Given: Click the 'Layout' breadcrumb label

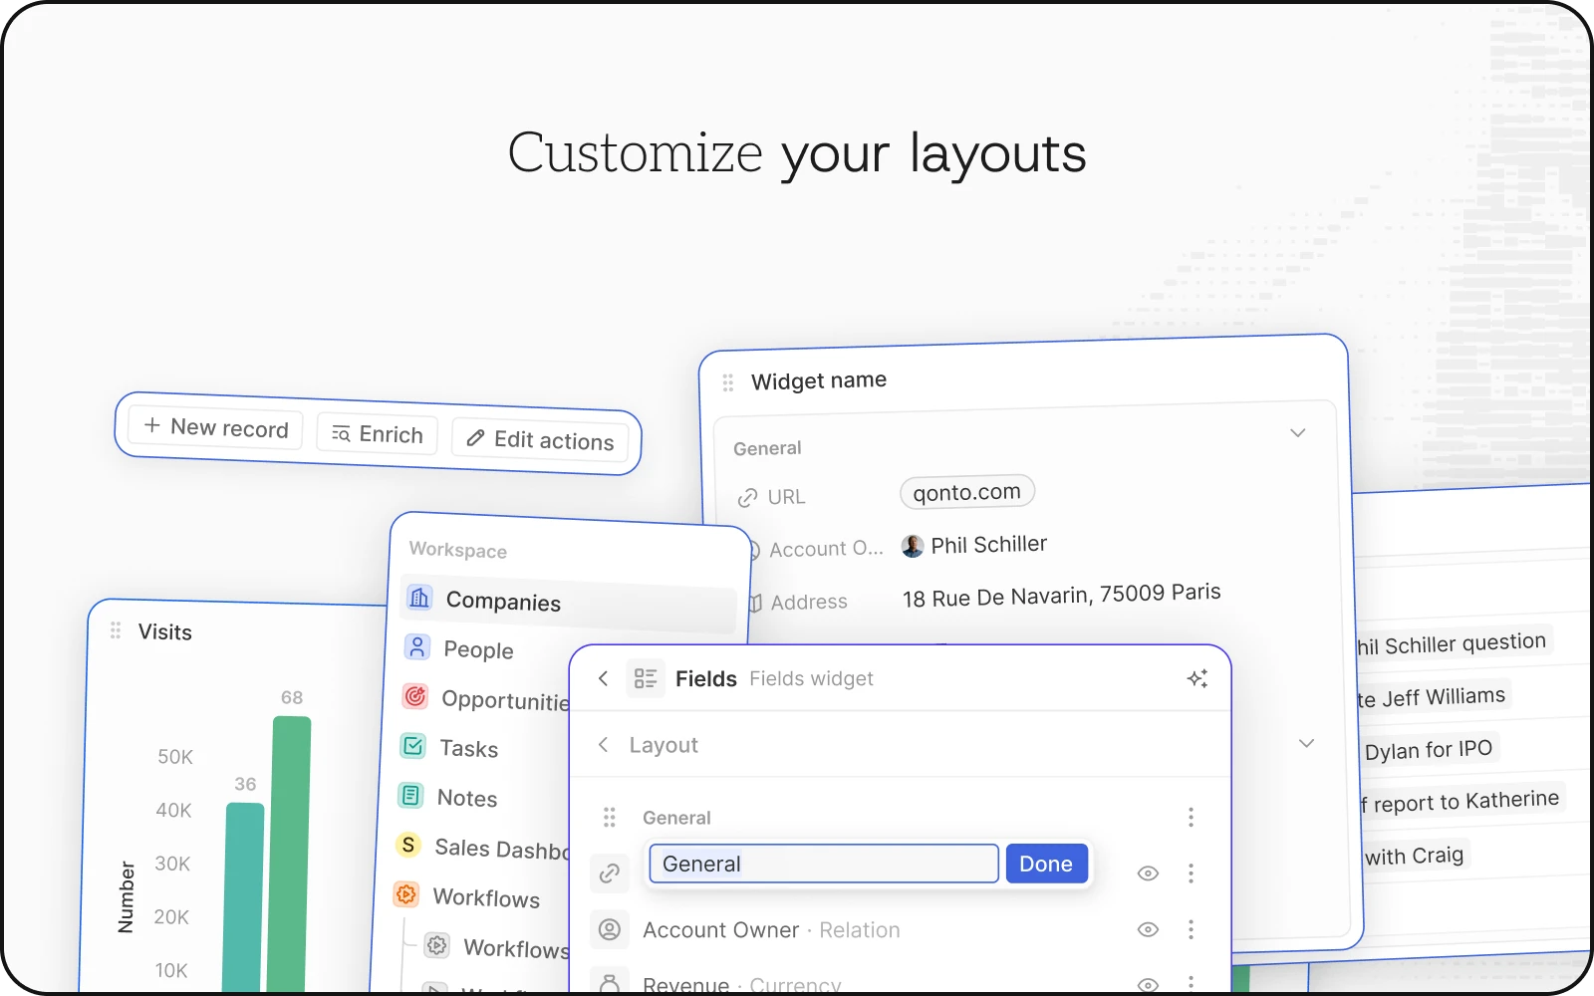Looking at the screenshot, I should pyautogui.click(x=664, y=745).
